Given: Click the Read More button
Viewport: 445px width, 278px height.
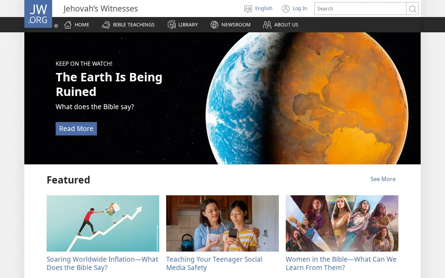Looking at the screenshot, I should (76, 129).
